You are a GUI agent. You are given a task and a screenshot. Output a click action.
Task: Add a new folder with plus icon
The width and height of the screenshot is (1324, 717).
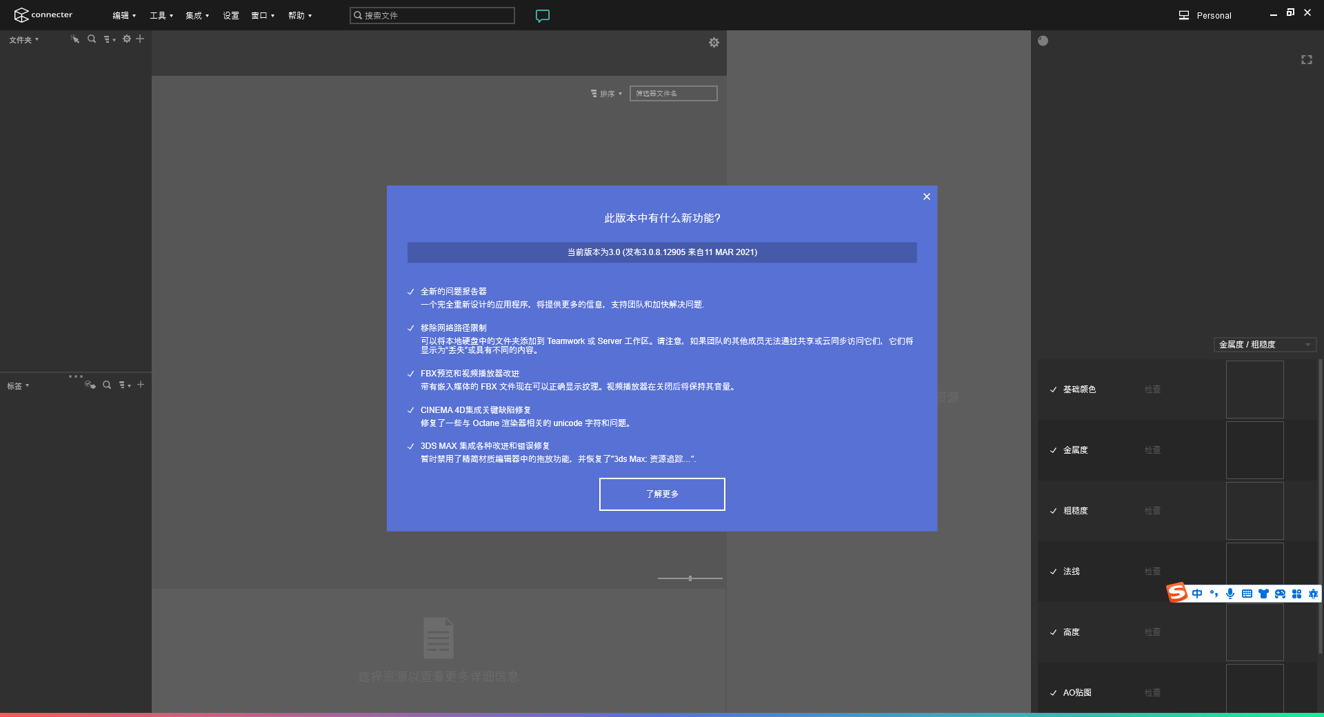[x=140, y=39]
